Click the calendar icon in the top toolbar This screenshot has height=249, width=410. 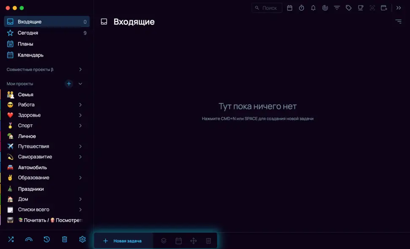pyautogui.click(x=290, y=8)
